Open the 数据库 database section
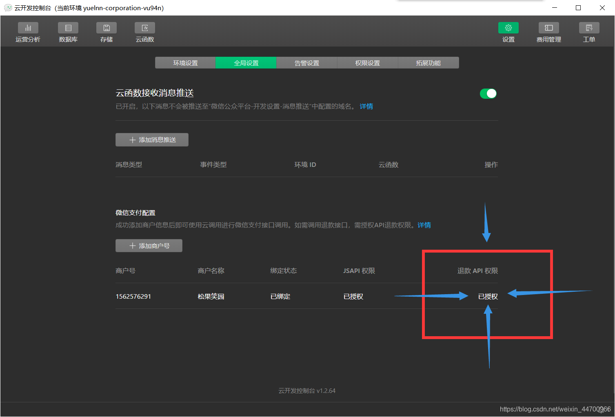This screenshot has height=417, width=615. coord(68,32)
